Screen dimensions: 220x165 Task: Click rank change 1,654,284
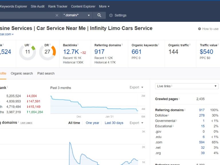(35, 112)
